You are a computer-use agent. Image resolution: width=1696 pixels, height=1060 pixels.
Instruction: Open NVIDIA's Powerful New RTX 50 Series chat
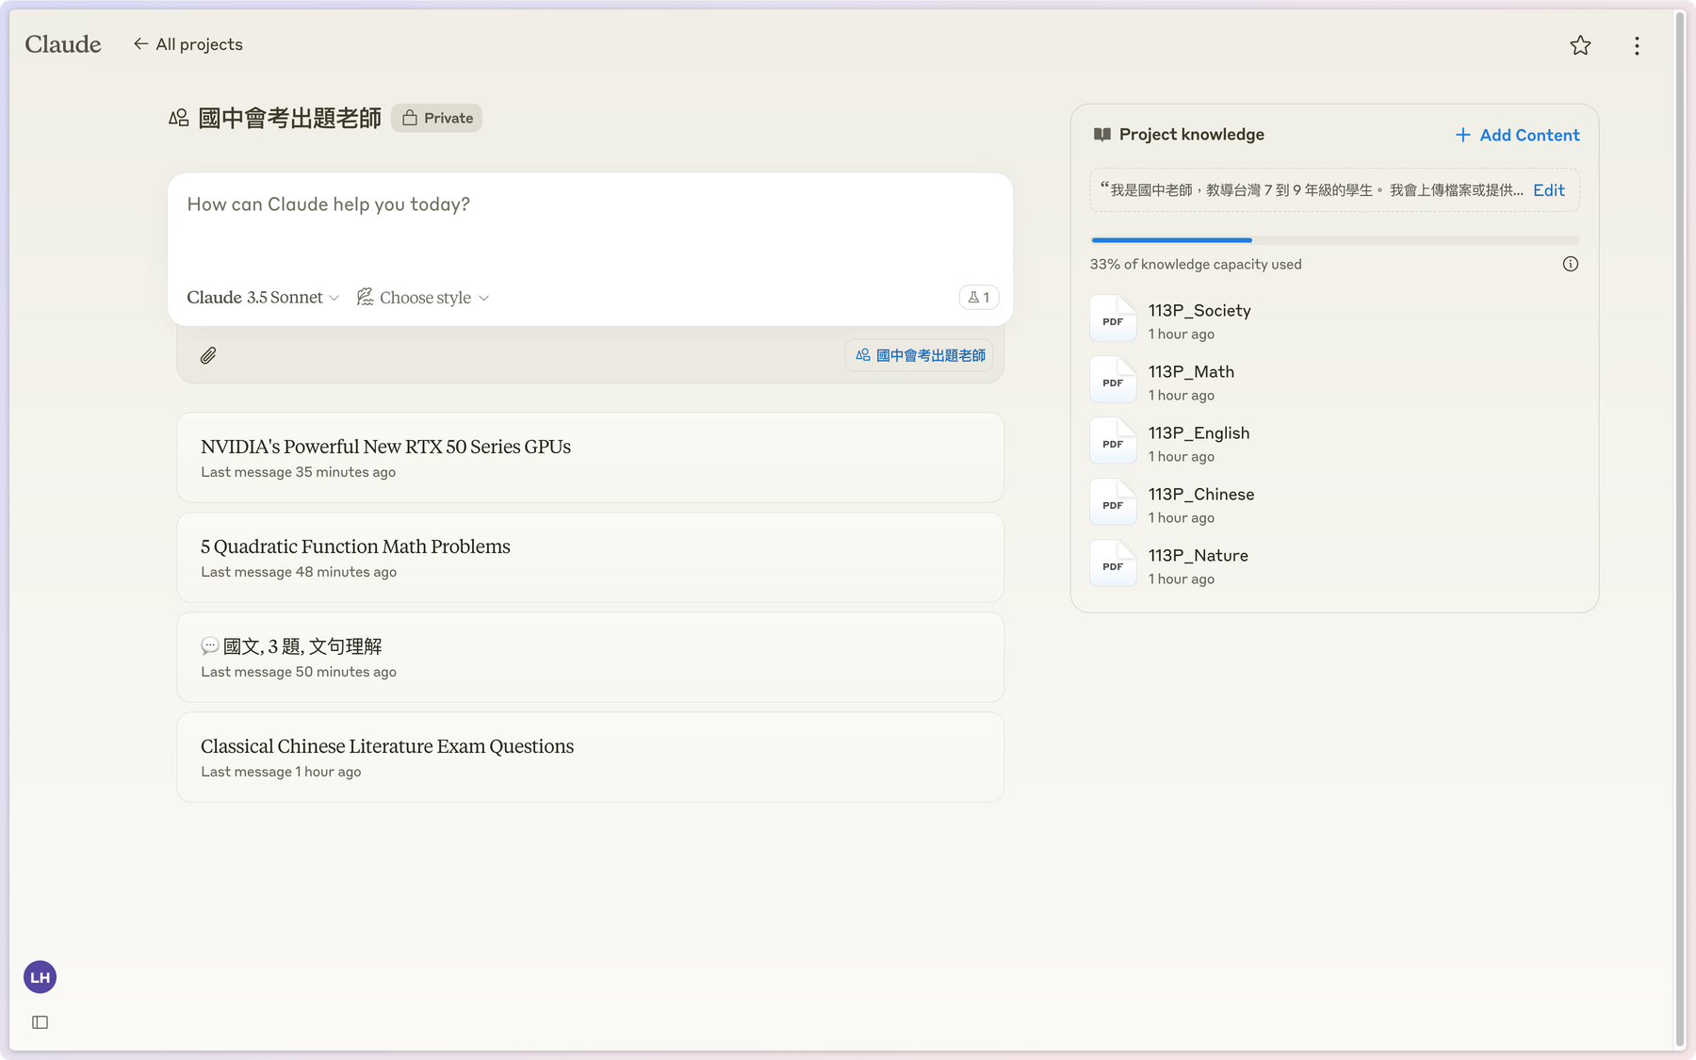(590, 457)
